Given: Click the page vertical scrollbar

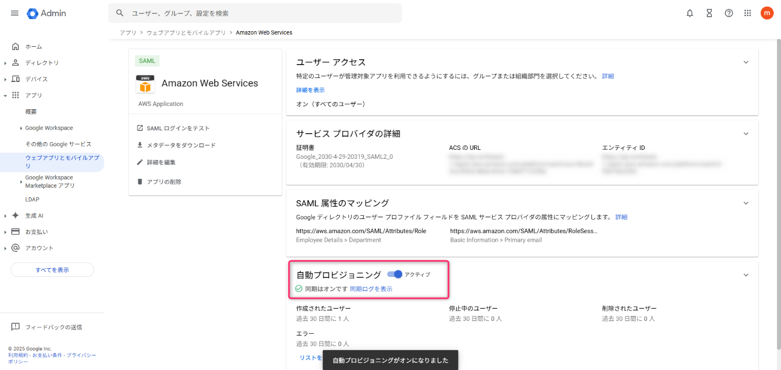Looking at the screenshot, I should point(779,195).
